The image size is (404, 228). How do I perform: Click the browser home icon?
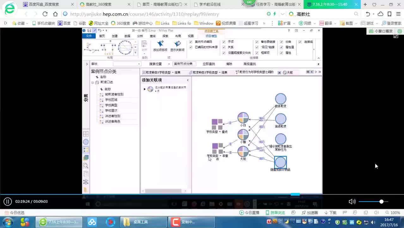coord(55,14)
